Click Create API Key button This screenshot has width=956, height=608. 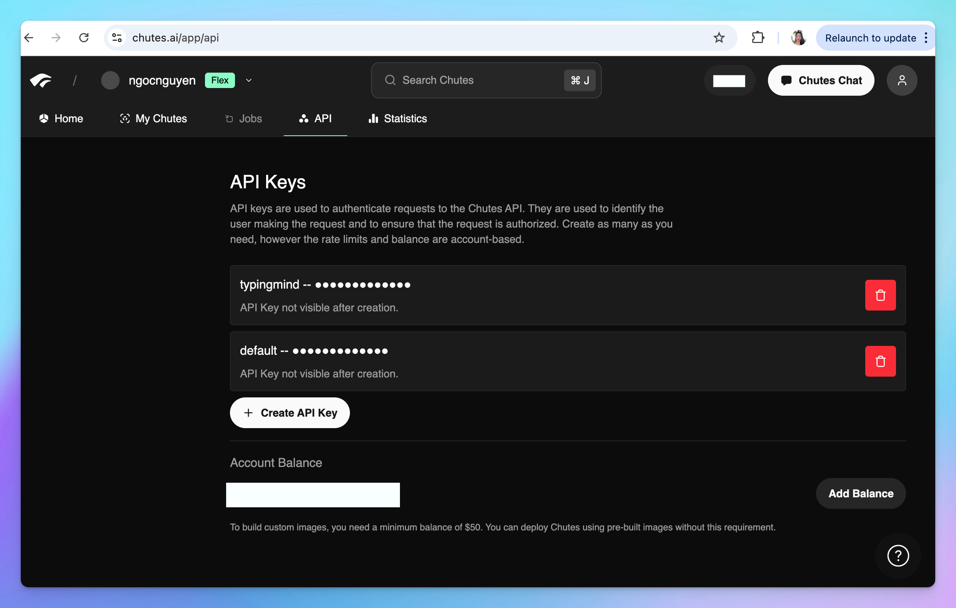(x=290, y=413)
